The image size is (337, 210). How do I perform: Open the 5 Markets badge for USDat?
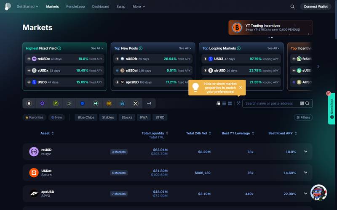coord(119,173)
